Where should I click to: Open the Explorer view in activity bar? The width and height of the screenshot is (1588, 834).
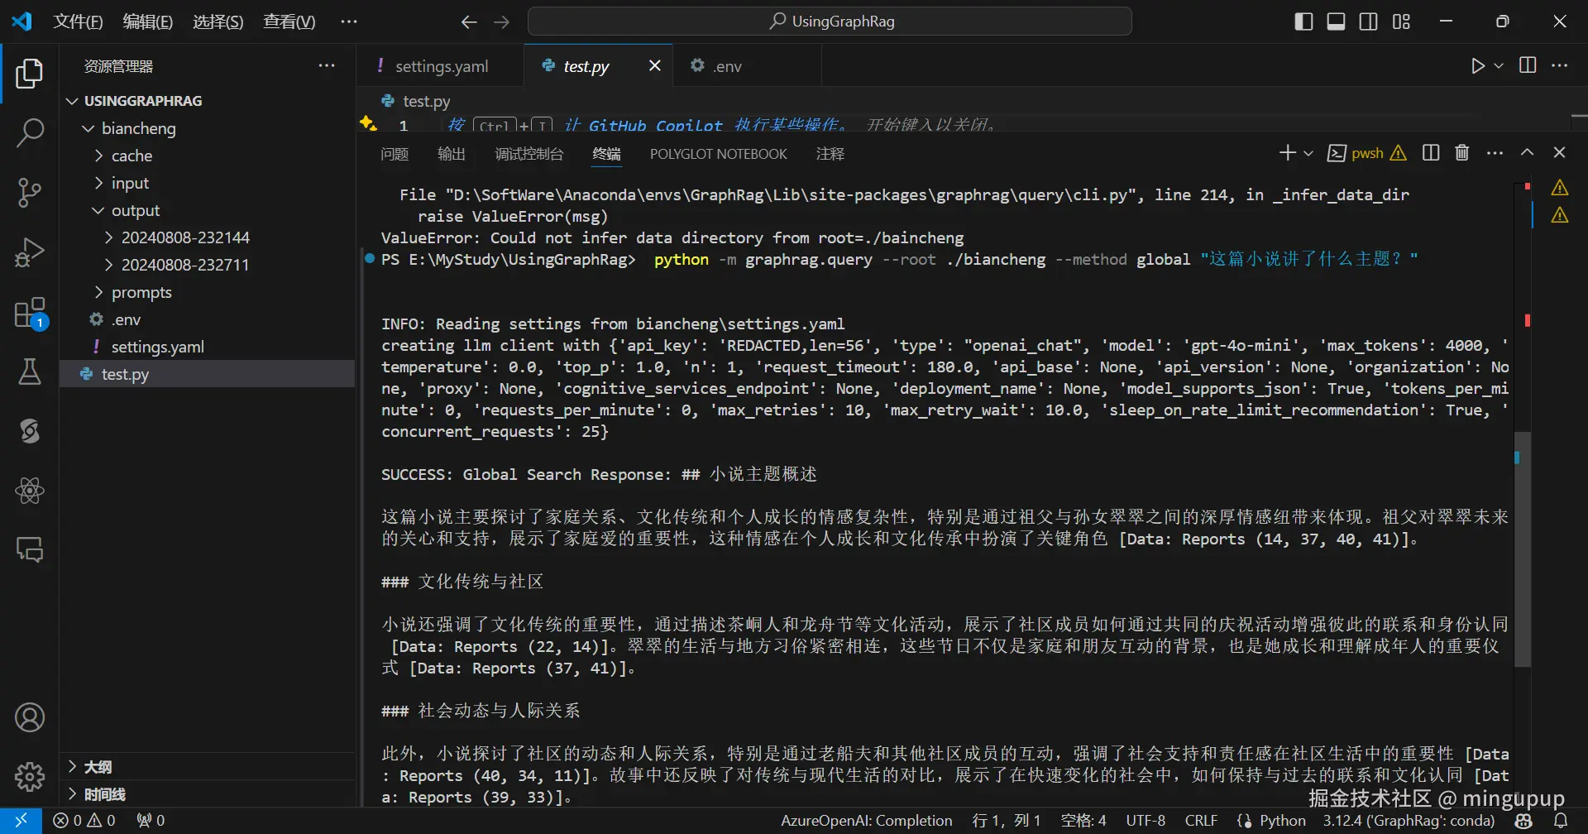[30, 74]
